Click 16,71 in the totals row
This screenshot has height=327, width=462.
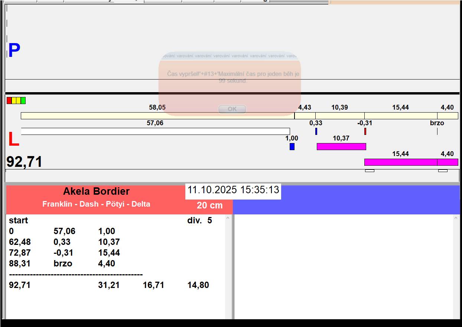tap(153, 285)
